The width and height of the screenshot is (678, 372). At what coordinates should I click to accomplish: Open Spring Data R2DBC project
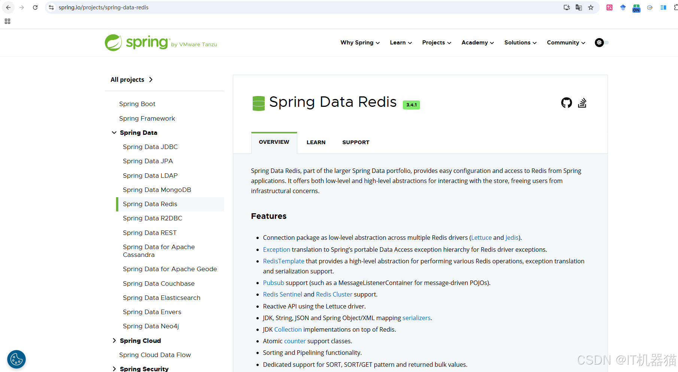click(x=152, y=218)
